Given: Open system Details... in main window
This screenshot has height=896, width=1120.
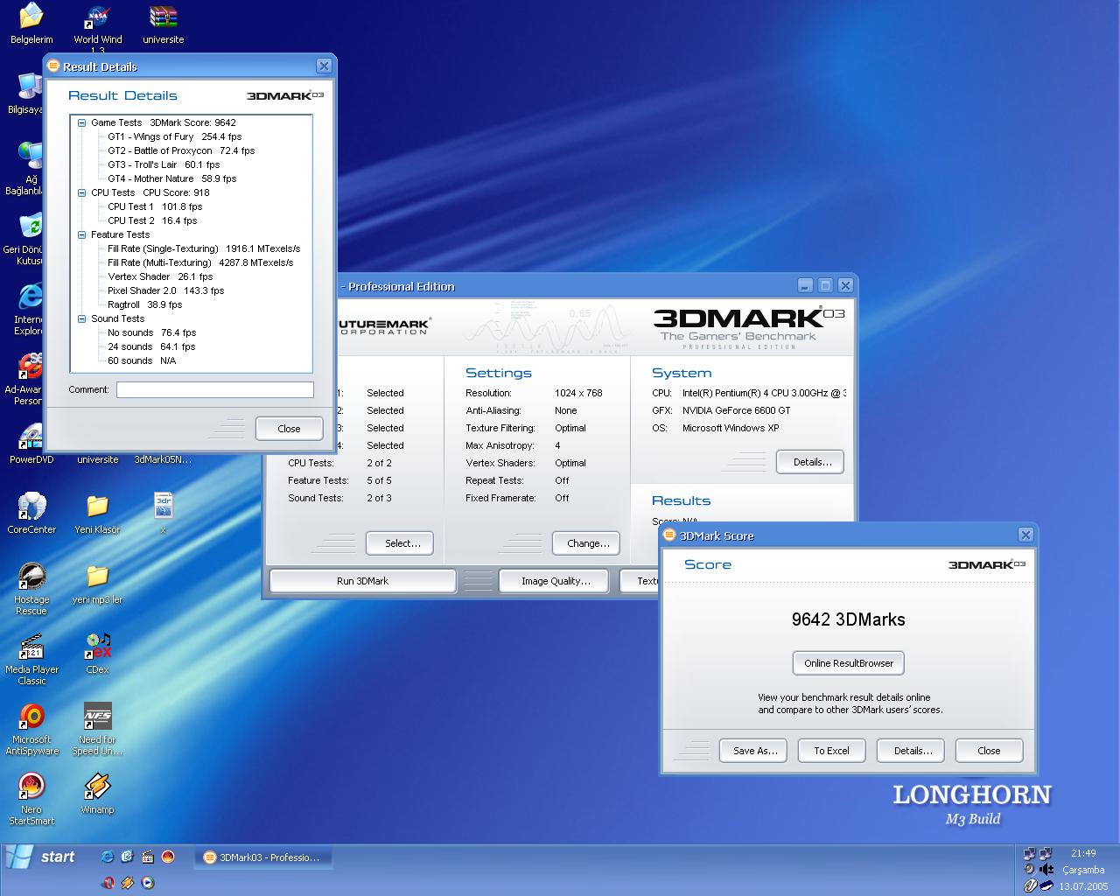Looking at the screenshot, I should (x=811, y=462).
